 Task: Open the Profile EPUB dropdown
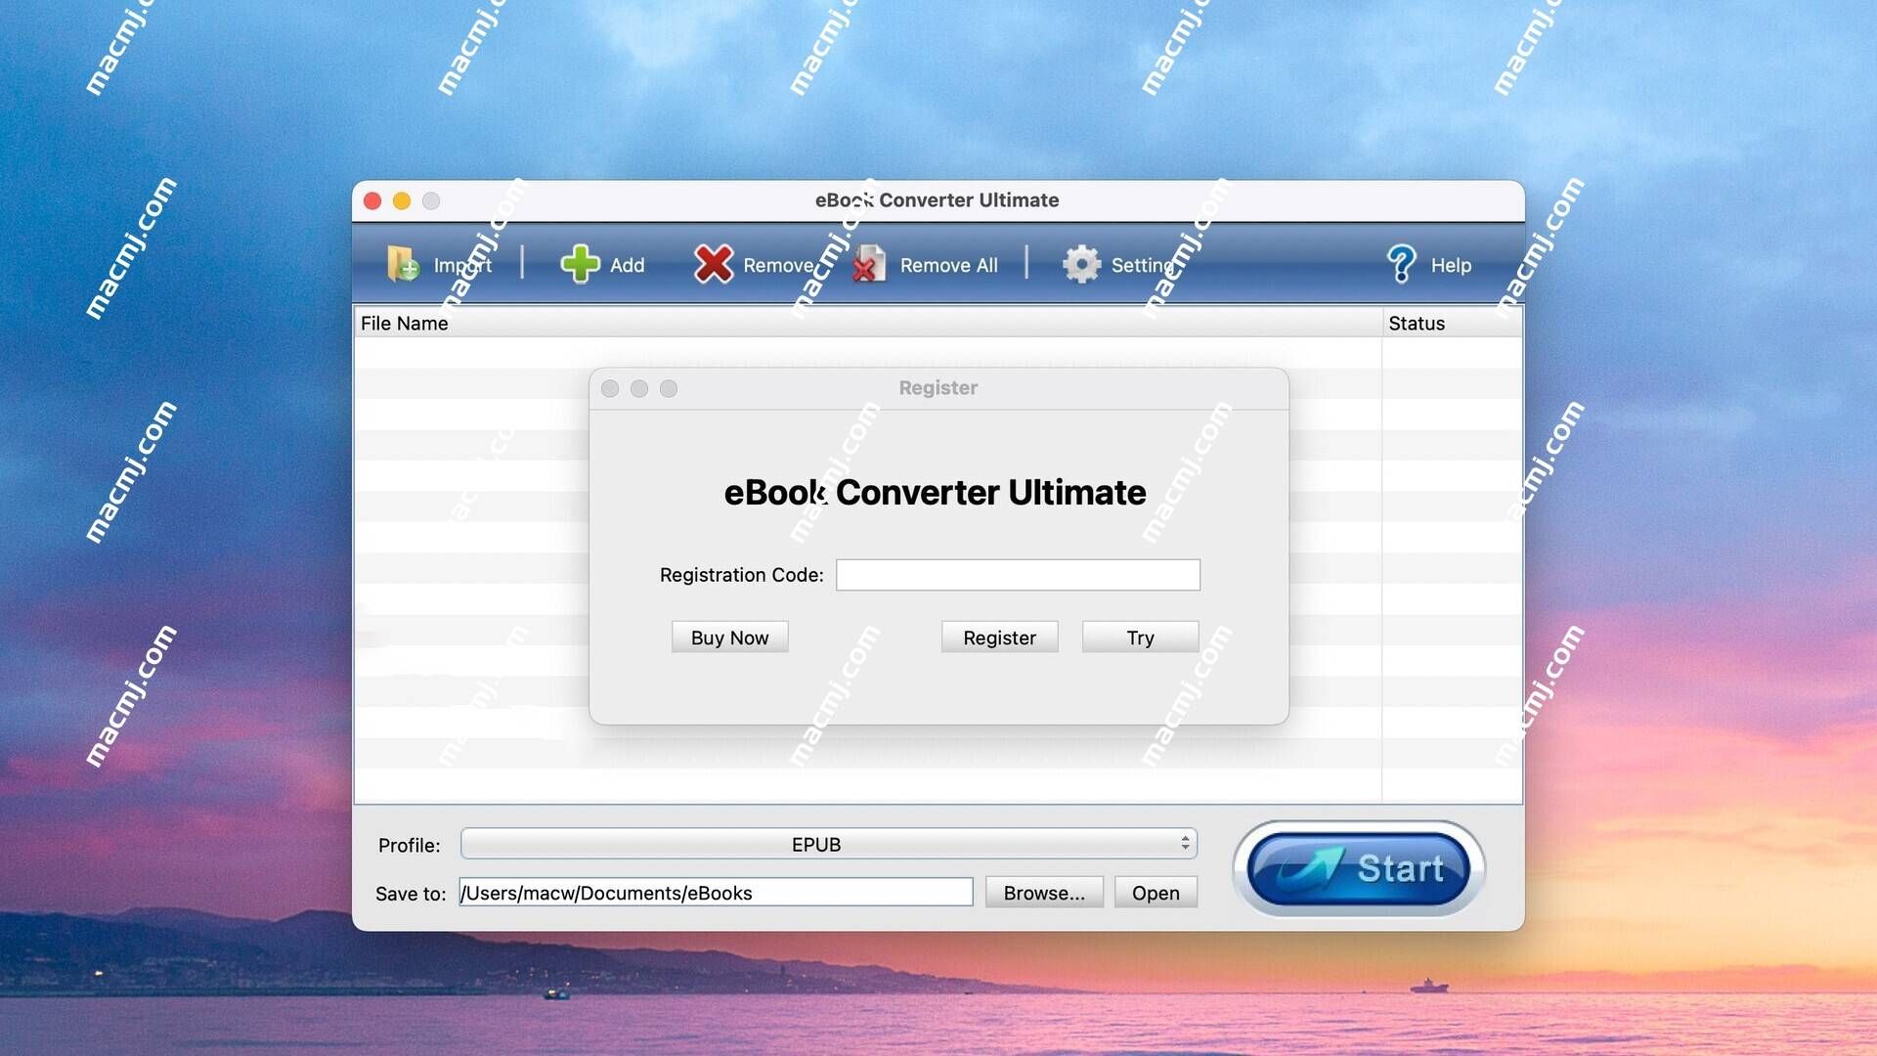click(829, 844)
